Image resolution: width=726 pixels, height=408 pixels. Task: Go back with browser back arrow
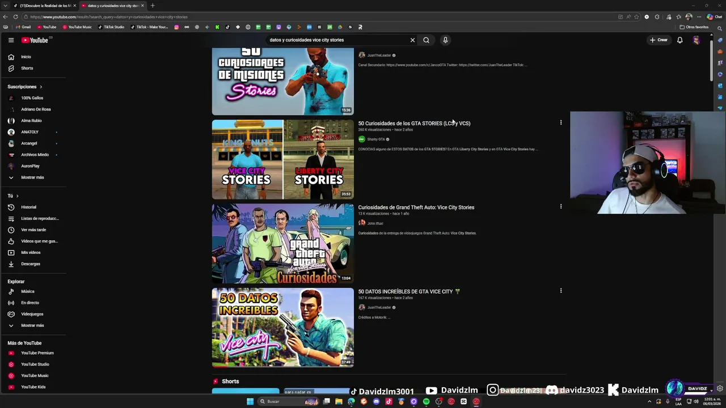5,16
